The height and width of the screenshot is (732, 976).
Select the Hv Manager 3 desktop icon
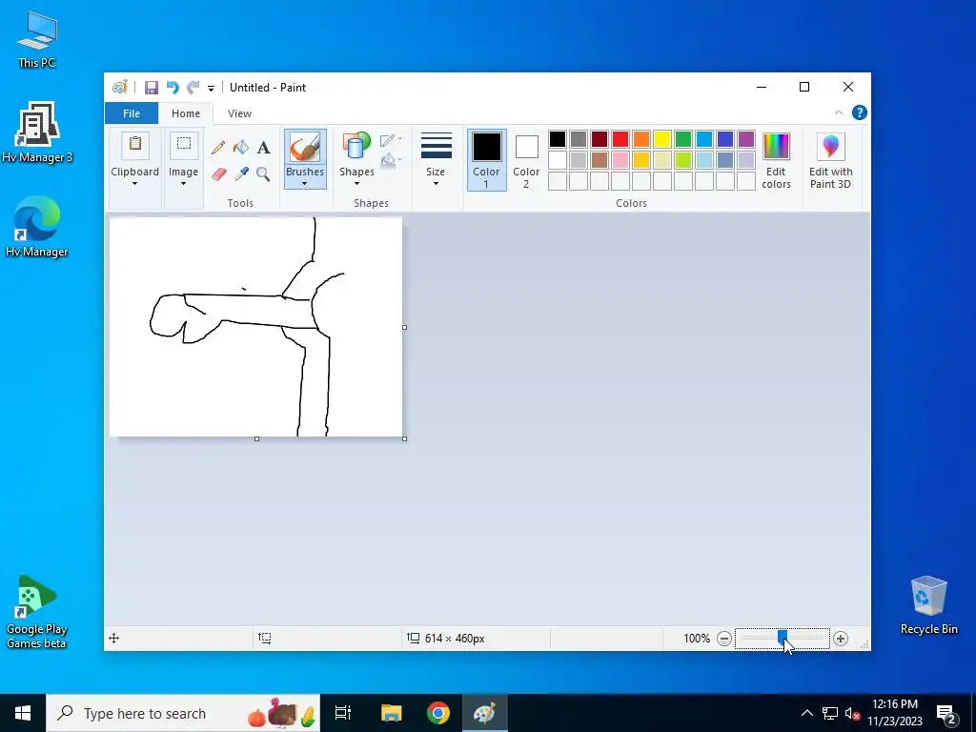(x=37, y=132)
